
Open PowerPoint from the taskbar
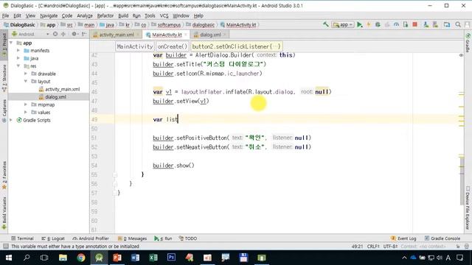(x=117, y=258)
